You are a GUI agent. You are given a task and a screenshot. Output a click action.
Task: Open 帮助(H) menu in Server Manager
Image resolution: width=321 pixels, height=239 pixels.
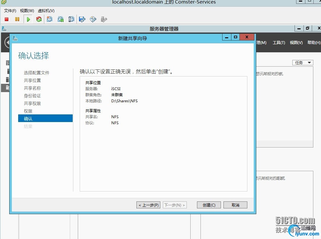point(314,43)
